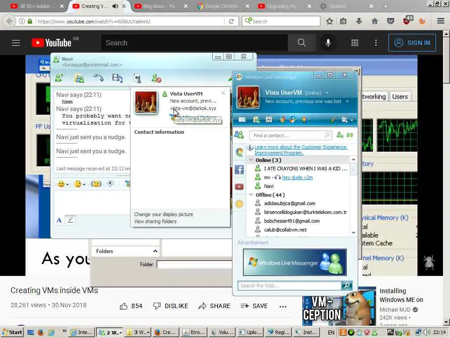Collapse the Online (3) contact group

(x=251, y=160)
